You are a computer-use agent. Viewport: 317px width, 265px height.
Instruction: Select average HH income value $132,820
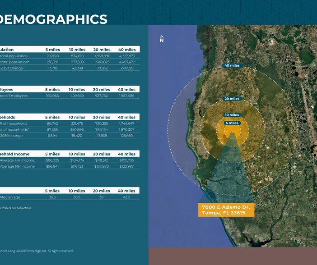click(x=102, y=166)
